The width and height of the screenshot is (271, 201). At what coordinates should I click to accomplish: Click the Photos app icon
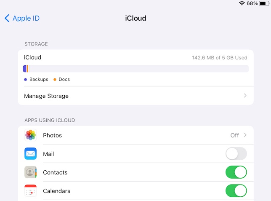click(30, 135)
